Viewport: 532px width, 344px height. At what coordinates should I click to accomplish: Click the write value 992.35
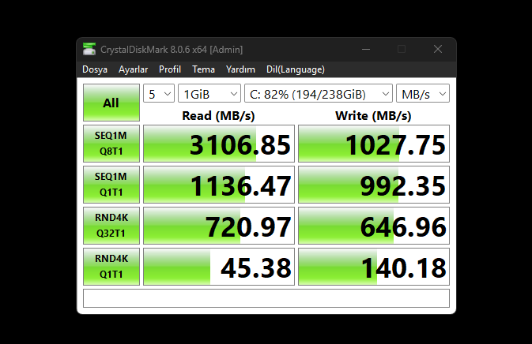[x=374, y=185]
